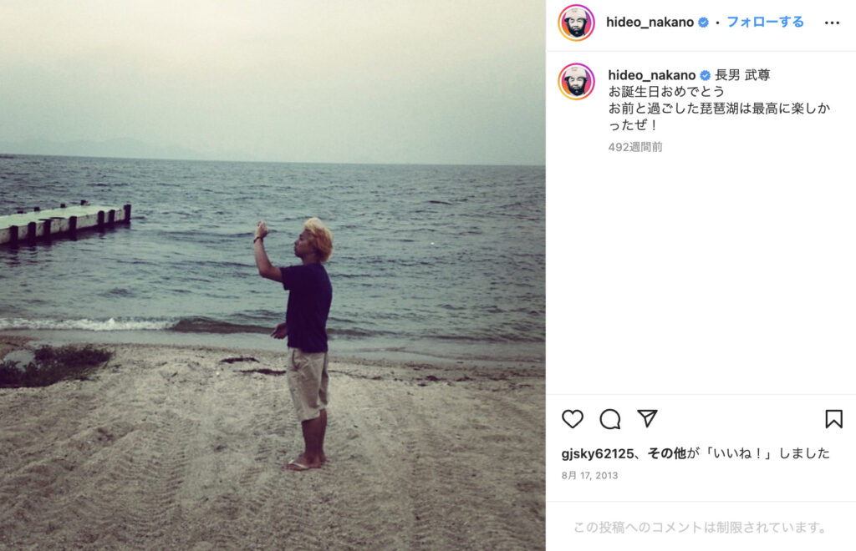Screen dimensions: 856x551
Task: Click the フォローする follow button
Action: tap(766, 22)
